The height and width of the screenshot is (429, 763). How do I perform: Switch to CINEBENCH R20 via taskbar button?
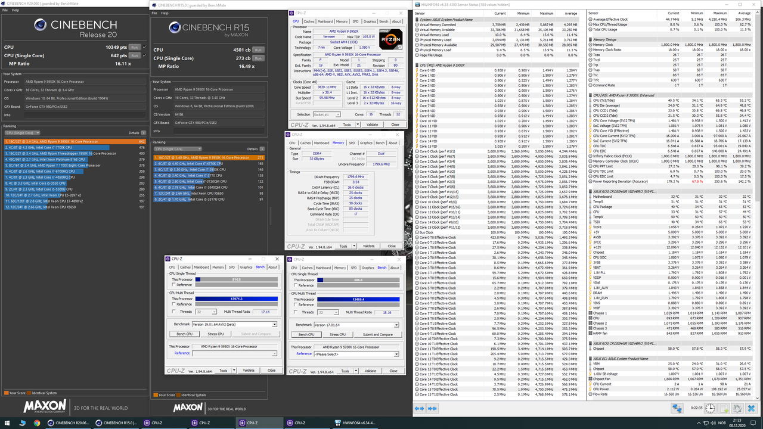pos(67,422)
